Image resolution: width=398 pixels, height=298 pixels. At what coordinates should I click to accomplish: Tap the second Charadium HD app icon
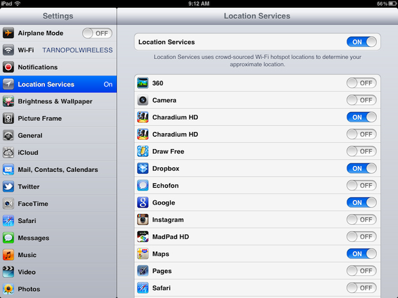pos(143,135)
